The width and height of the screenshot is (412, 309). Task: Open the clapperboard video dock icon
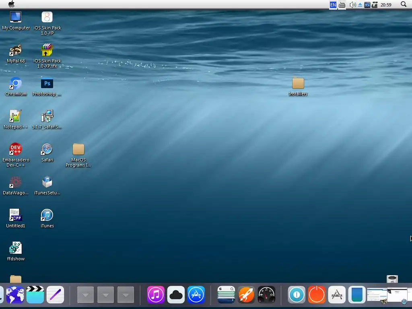point(35,295)
